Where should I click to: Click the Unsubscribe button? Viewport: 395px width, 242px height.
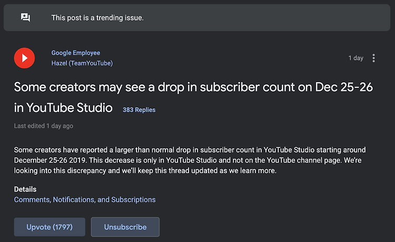pyautogui.click(x=125, y=227)
